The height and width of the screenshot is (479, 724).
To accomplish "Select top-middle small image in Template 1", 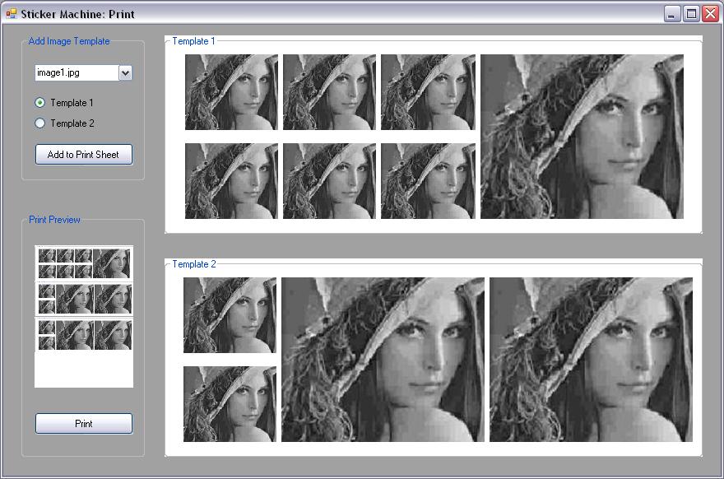I will click(x=329, y=92).
